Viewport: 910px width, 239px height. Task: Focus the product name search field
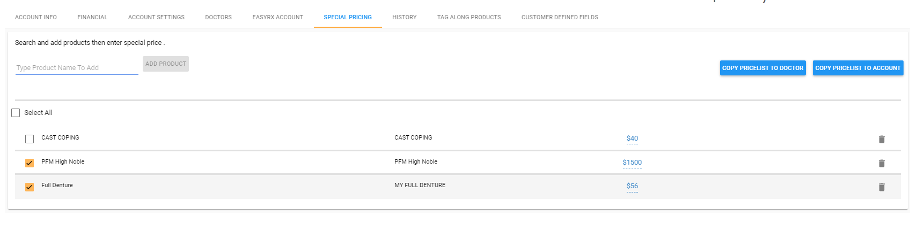(77, 68)
